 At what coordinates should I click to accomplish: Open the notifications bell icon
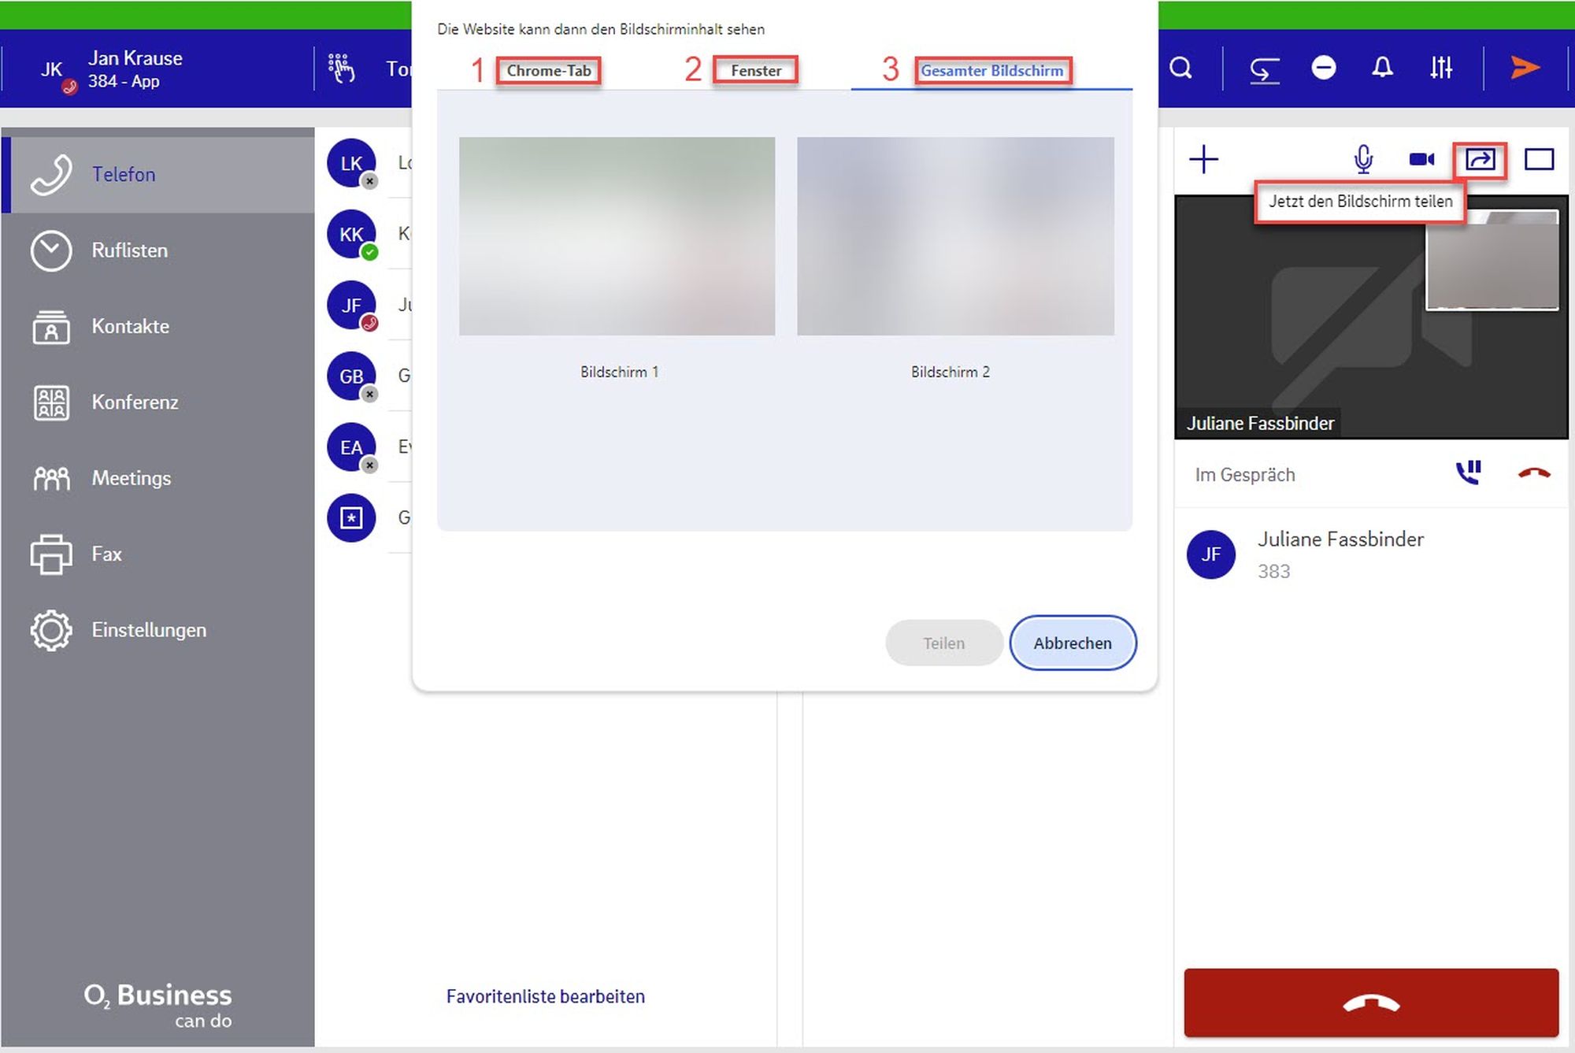point(1382,69)
